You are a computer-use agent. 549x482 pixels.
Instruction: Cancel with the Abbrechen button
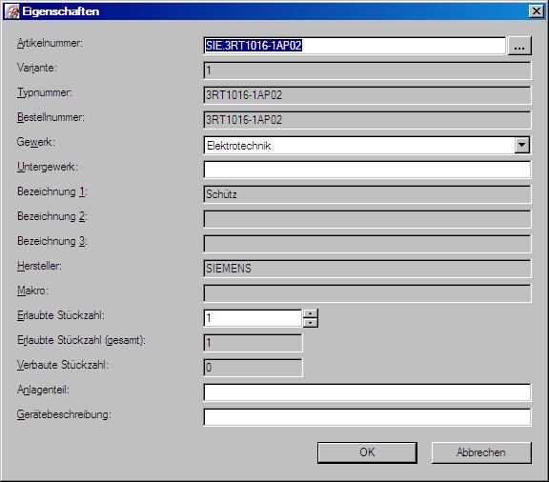point(481,452)
